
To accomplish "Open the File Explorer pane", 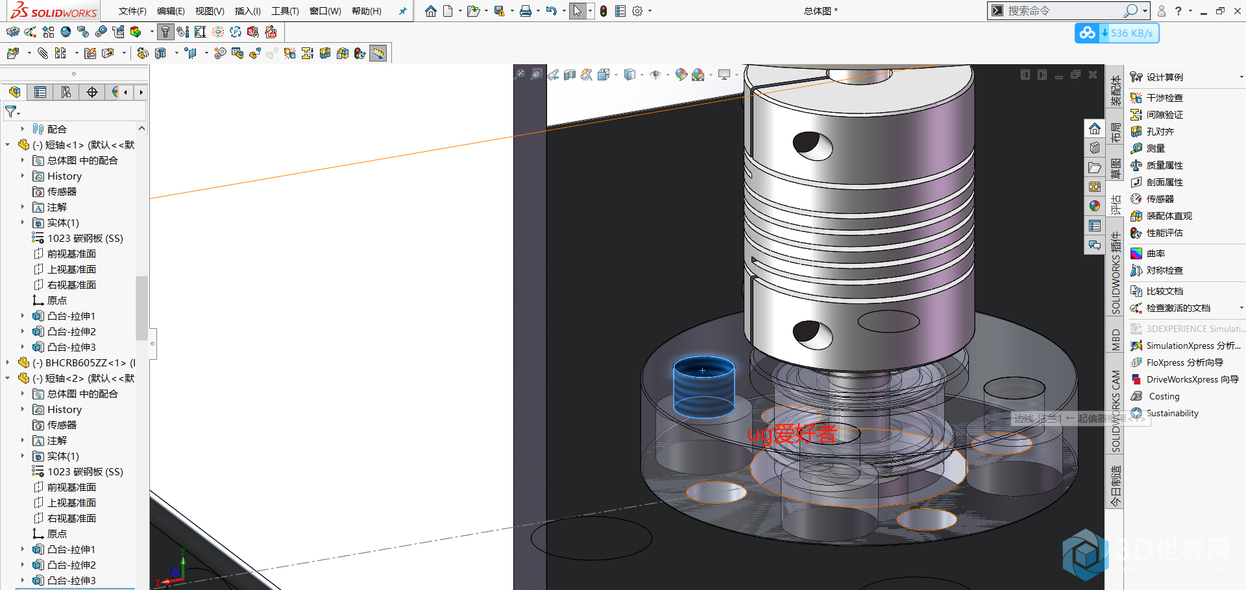I will click(1095, 167).
